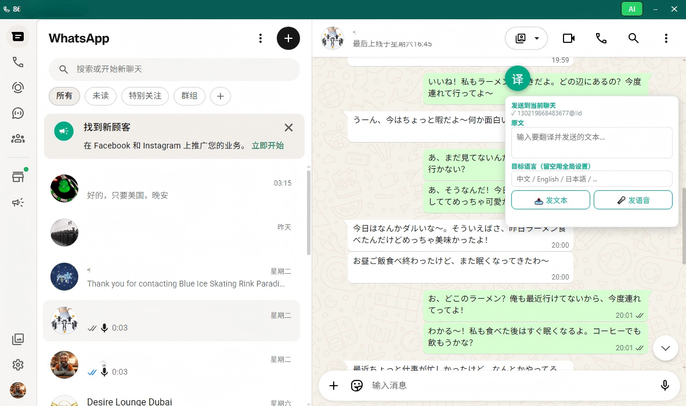
Task: Open the Communities icon in sidebar
Action: click(18, 139)
